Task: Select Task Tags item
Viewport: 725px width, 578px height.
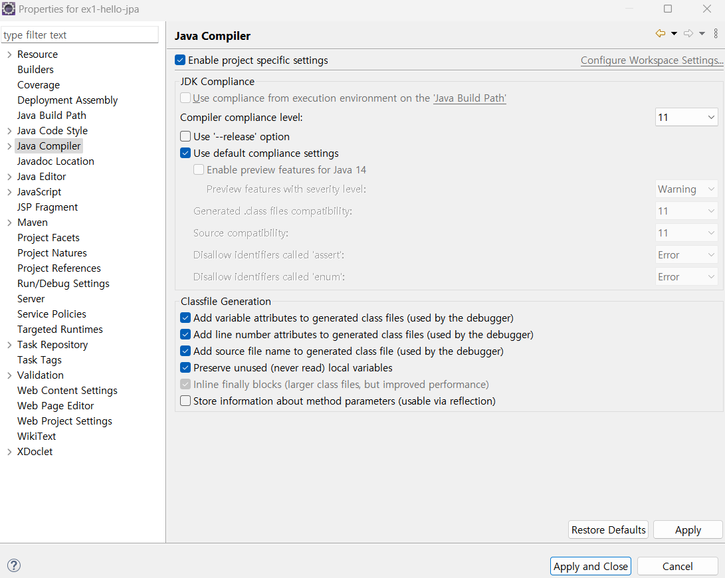Action: point(39,359)
